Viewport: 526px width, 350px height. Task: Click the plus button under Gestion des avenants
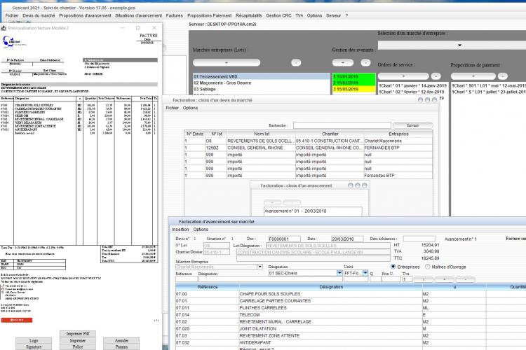pyautogui.click(x=342, y=62)
